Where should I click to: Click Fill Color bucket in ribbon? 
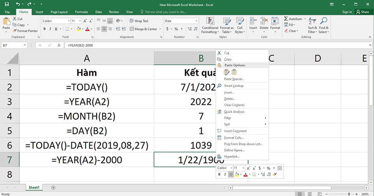pos(78,29)
